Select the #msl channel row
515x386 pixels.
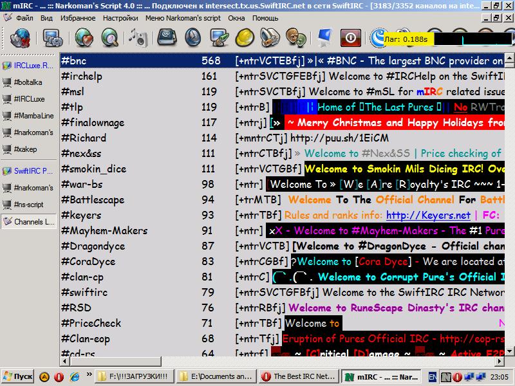(x=282, y=91)
